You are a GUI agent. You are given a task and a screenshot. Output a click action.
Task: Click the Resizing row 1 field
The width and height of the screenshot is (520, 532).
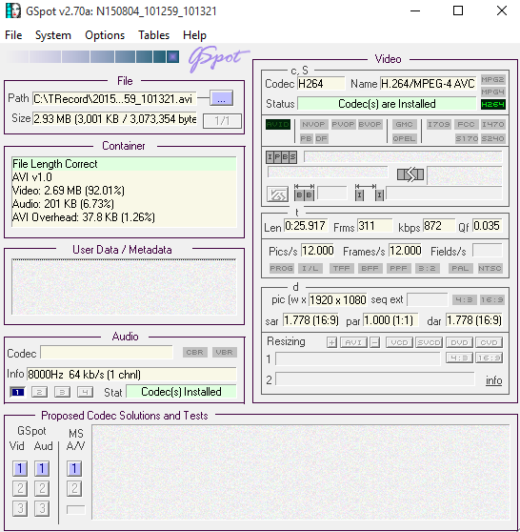(358, 358)
